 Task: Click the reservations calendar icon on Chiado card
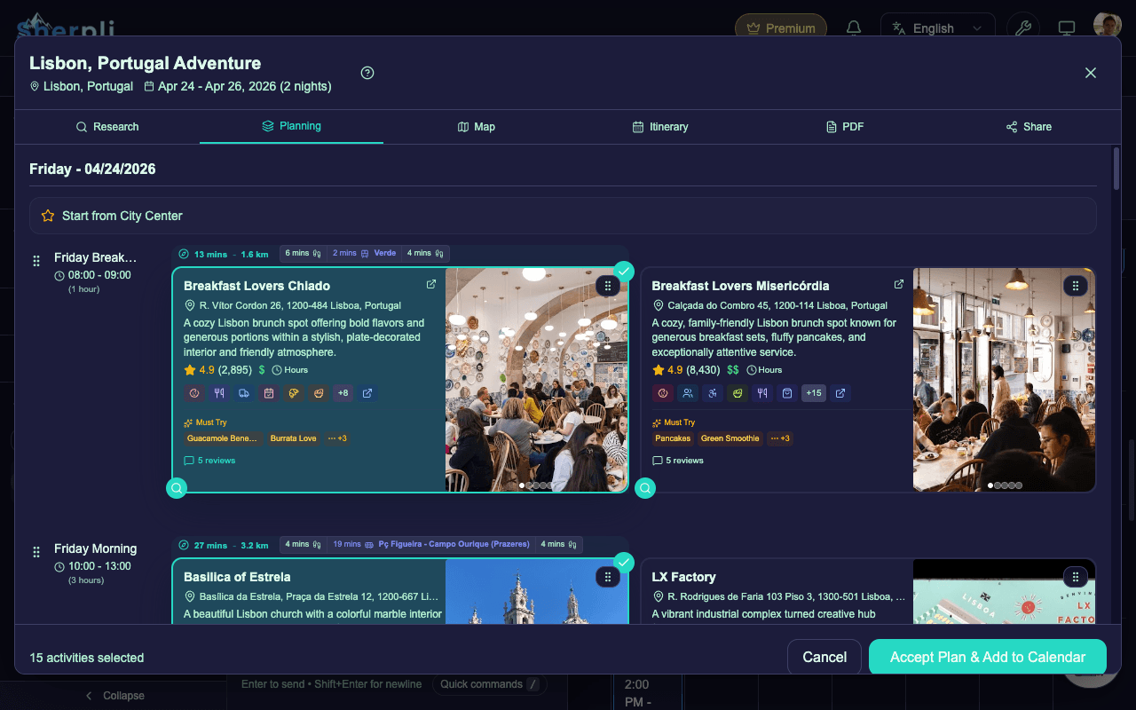(x=268, y=393)
